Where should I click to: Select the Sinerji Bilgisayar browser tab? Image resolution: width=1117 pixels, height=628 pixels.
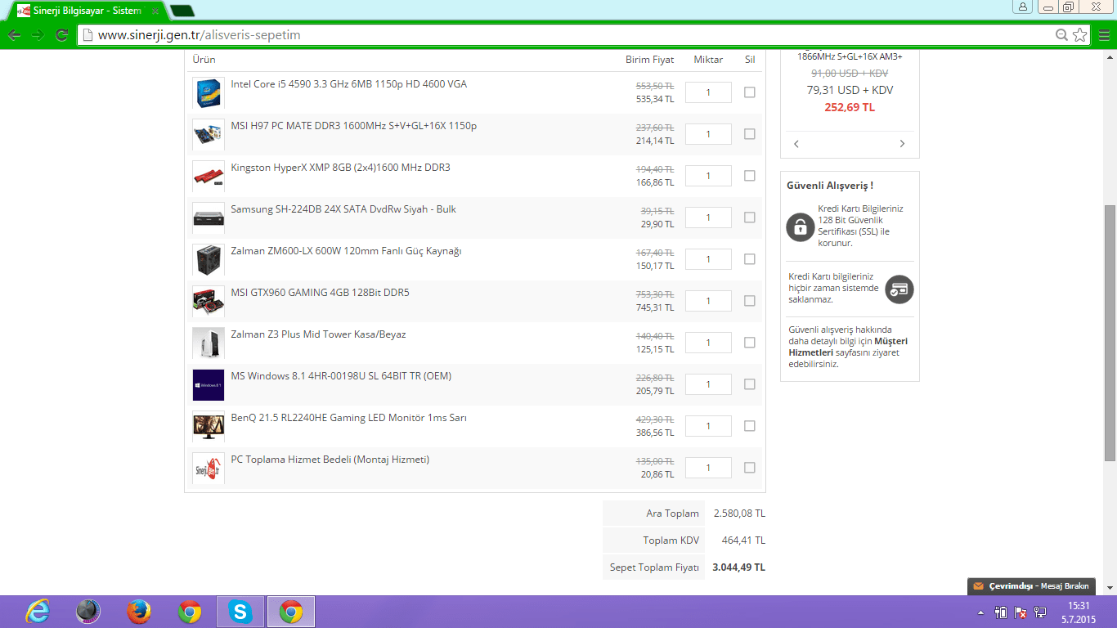click(84, 11)
